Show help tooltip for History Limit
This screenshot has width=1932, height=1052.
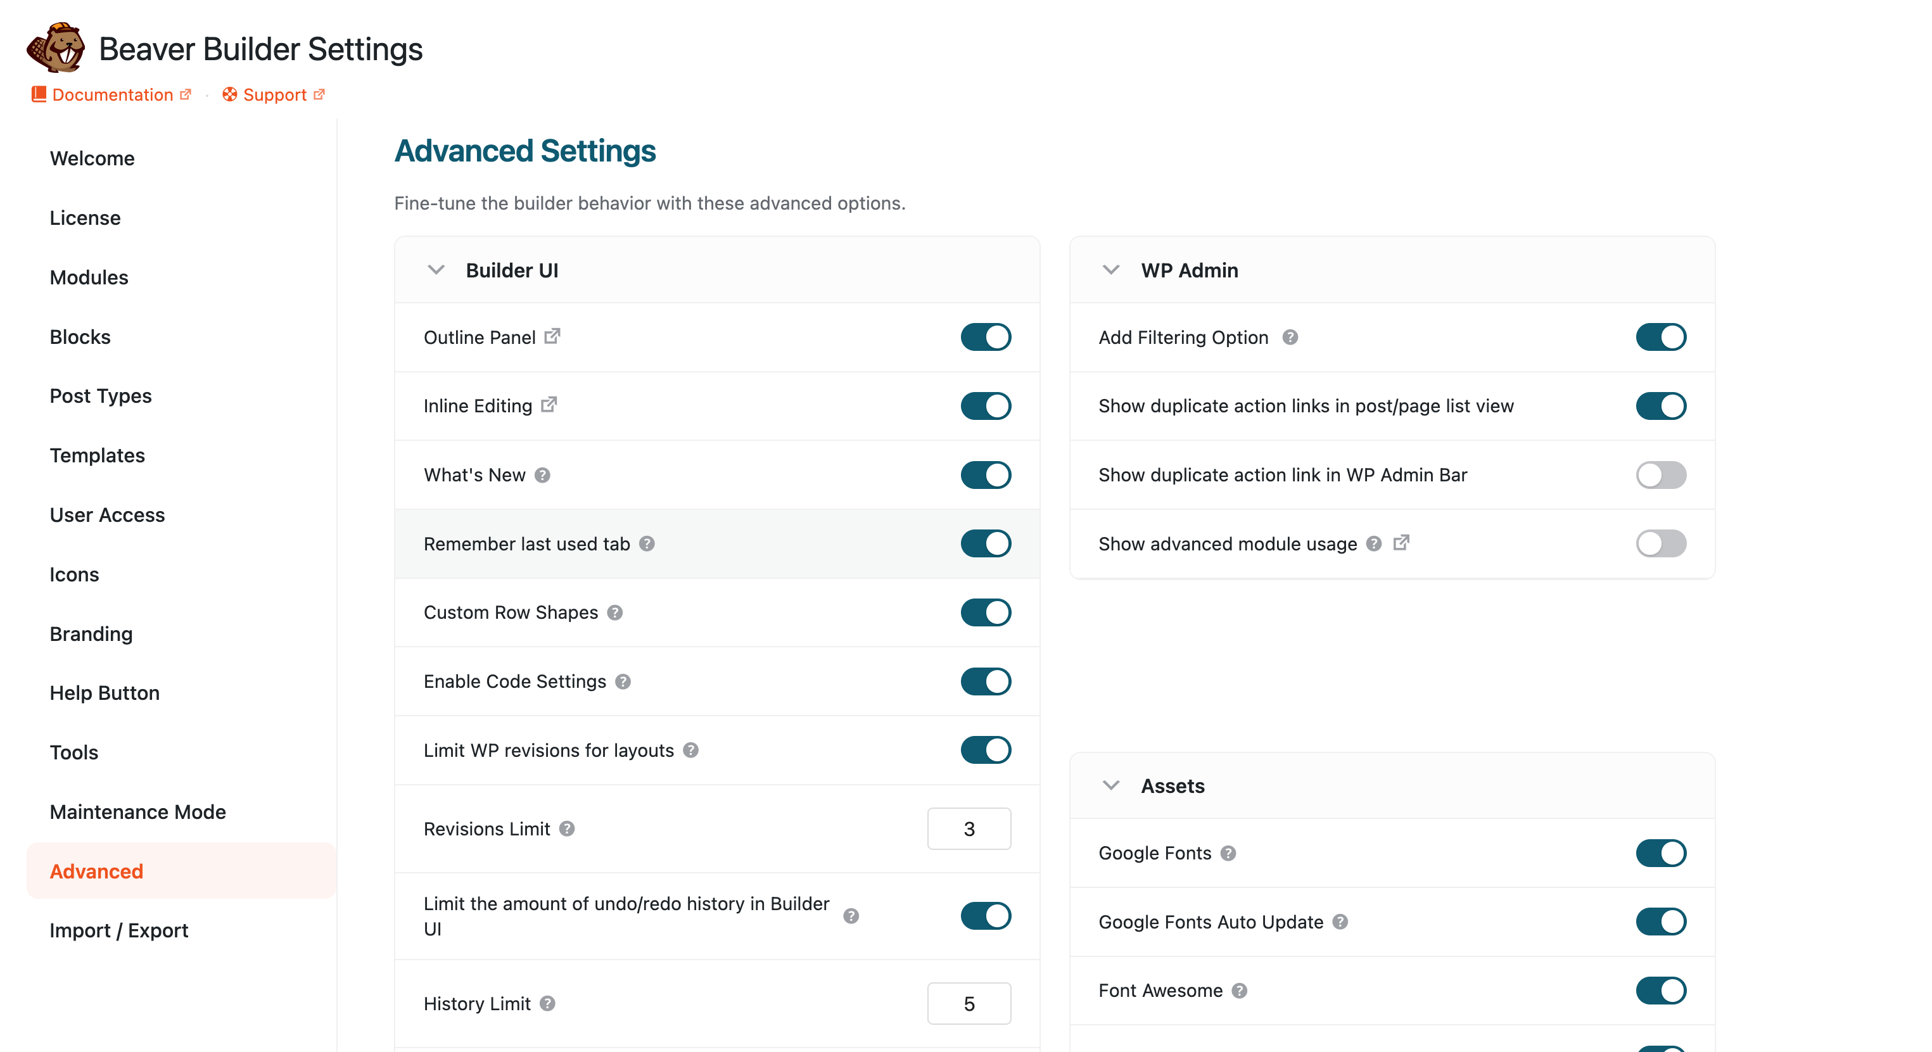pyautogui.click(x=547, y=1003)
